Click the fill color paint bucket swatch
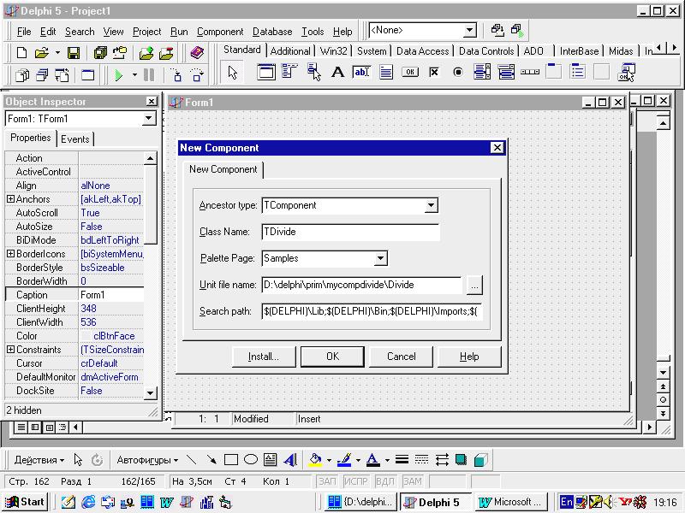 coord(315,460)
